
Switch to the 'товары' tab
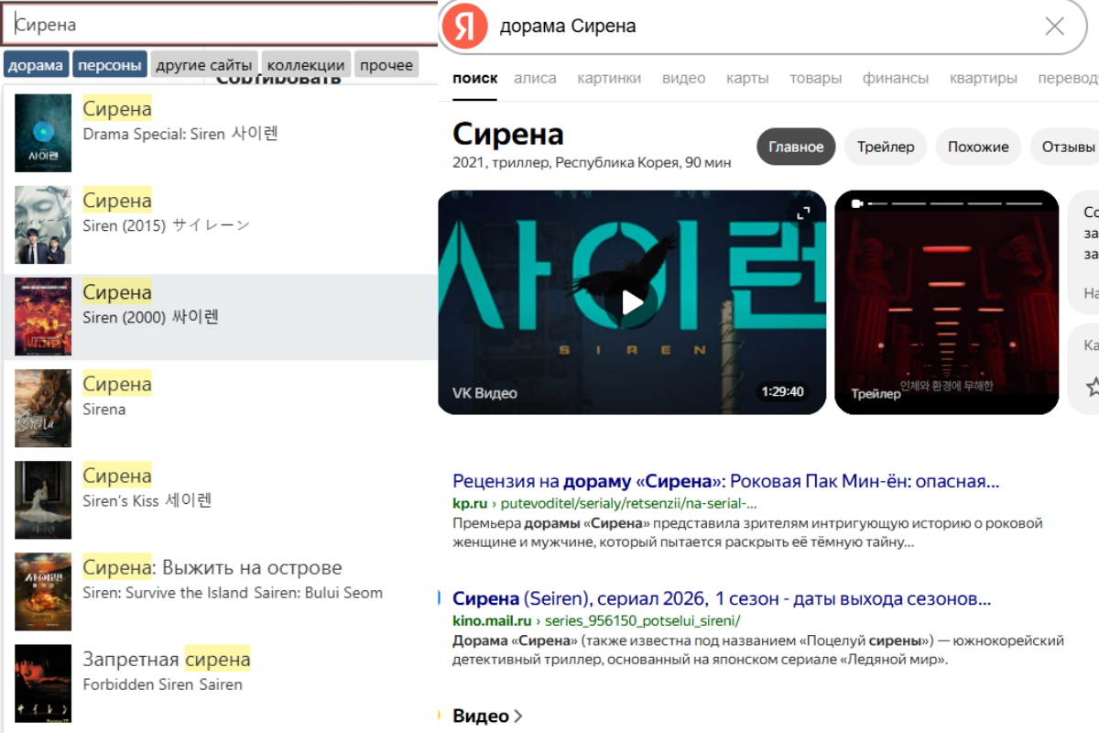tap(815, 78)
